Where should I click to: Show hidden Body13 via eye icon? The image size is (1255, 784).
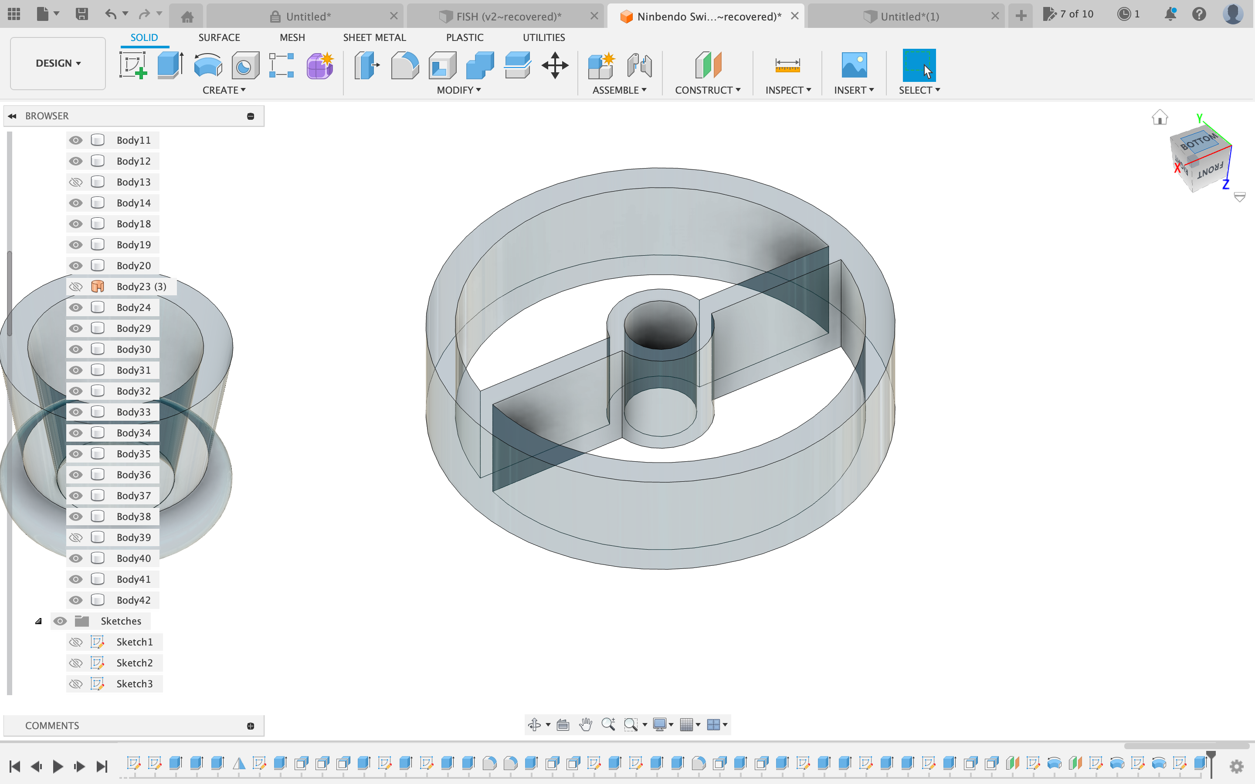click(76, 182)
